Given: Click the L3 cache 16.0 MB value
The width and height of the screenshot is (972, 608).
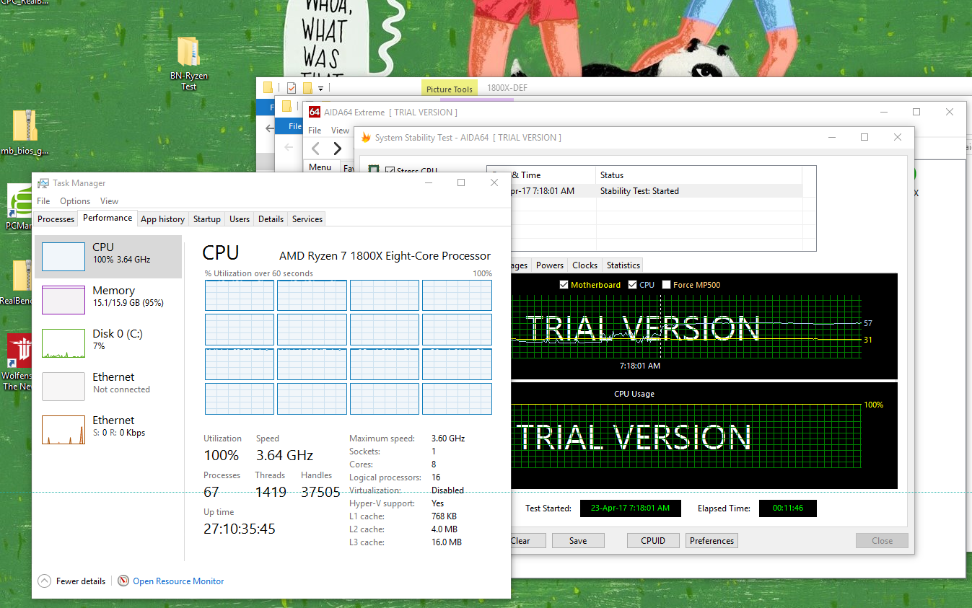Looking at the screenshot, I should [x=446, y=542].
